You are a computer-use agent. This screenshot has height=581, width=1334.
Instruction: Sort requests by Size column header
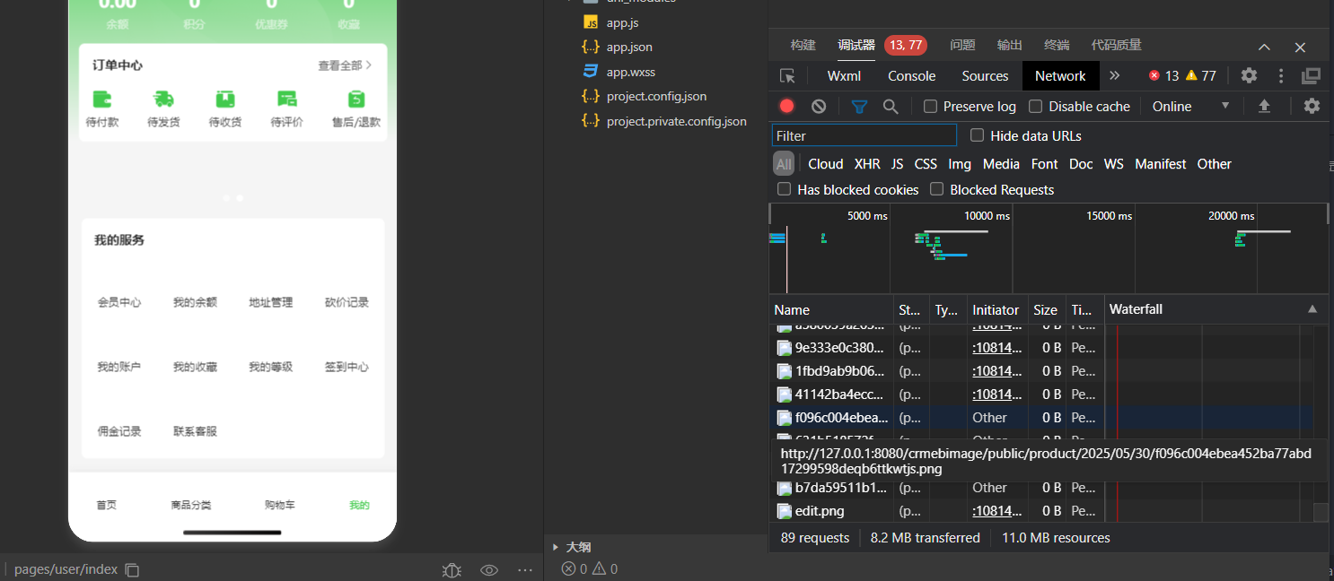pyautogui.click(x=1046, y=309)
